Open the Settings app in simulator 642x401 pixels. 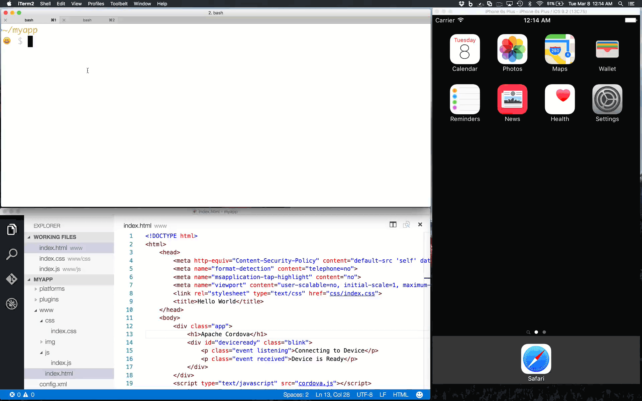607,99
